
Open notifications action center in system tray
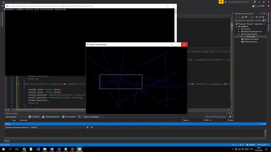point(266,149)
